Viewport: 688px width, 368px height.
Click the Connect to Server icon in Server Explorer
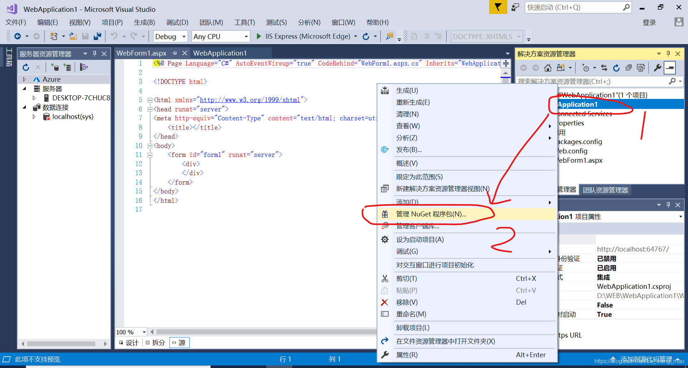pos(67,67)
